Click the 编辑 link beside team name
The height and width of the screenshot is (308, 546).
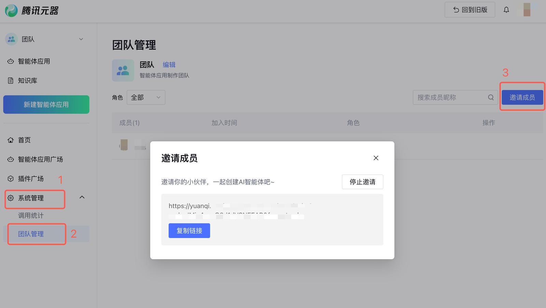[169, 65]
